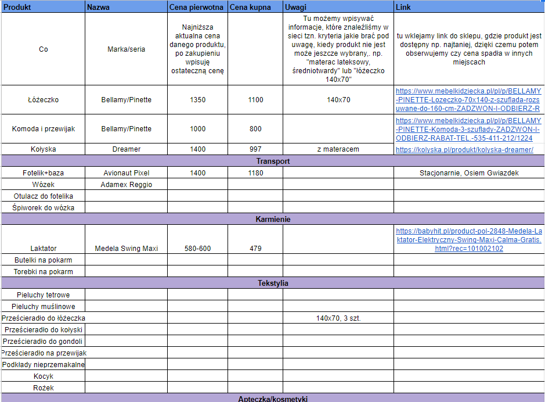Screen dimensions: 545x402
Task: Select the 'Tu możemy wpisywać' notes cell
Action: 338,49
